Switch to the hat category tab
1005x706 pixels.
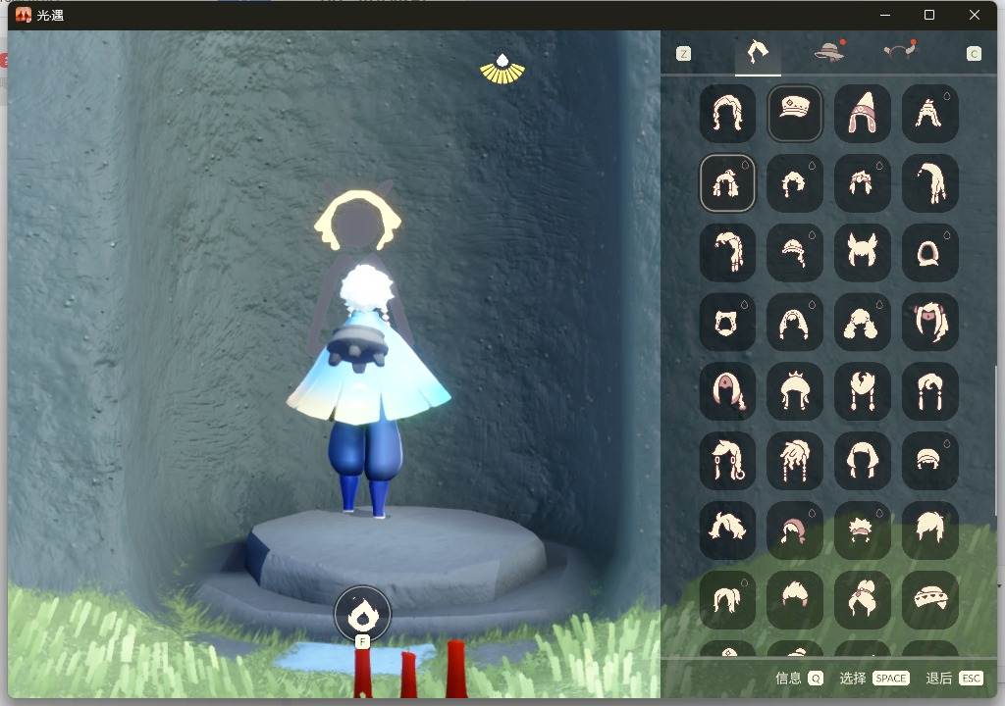click(x=829, y=51)
